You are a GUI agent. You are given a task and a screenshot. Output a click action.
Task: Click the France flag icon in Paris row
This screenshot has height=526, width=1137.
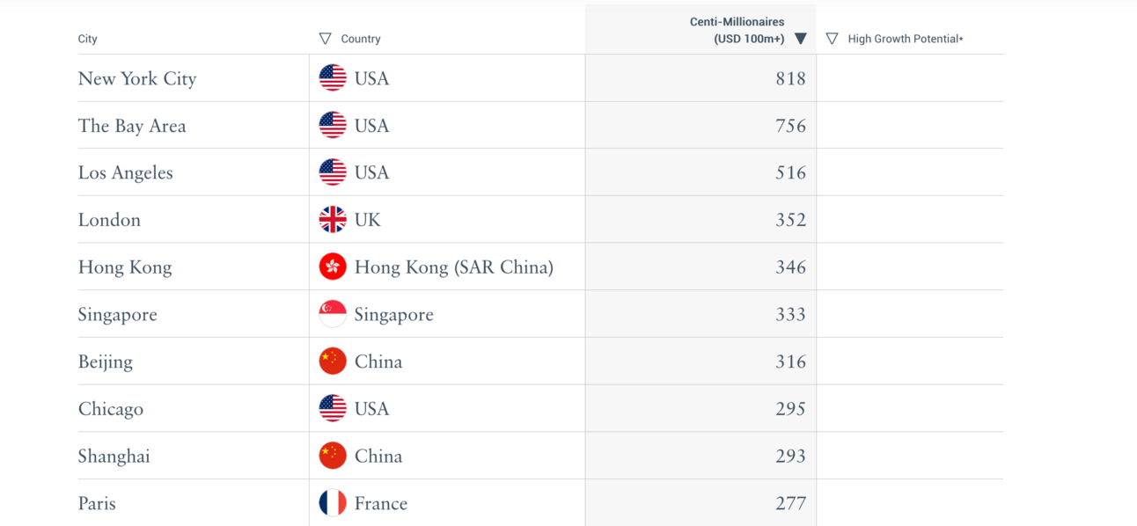[333, 503]
